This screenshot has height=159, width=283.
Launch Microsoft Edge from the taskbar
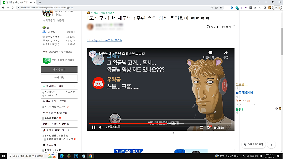62,156
